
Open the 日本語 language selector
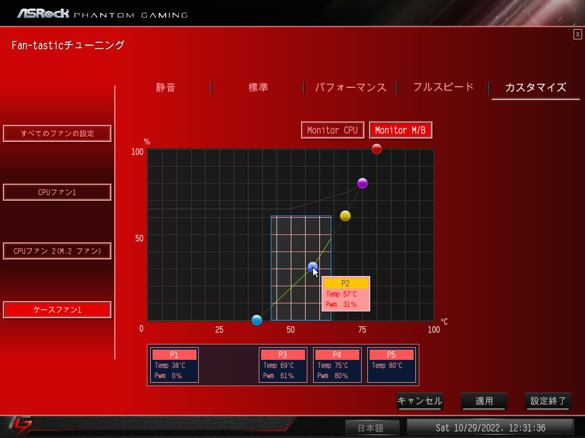pos(372,428)
